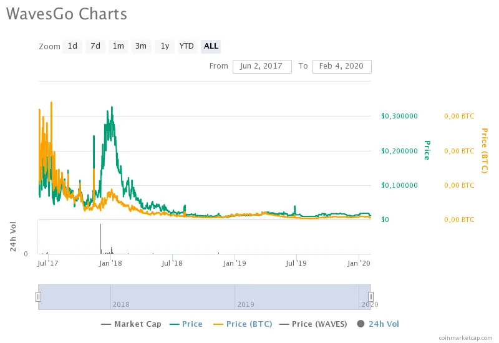The image size is (499, 343).
Task: Toggle the Market Cap series in legend
Action: (131, 324)
